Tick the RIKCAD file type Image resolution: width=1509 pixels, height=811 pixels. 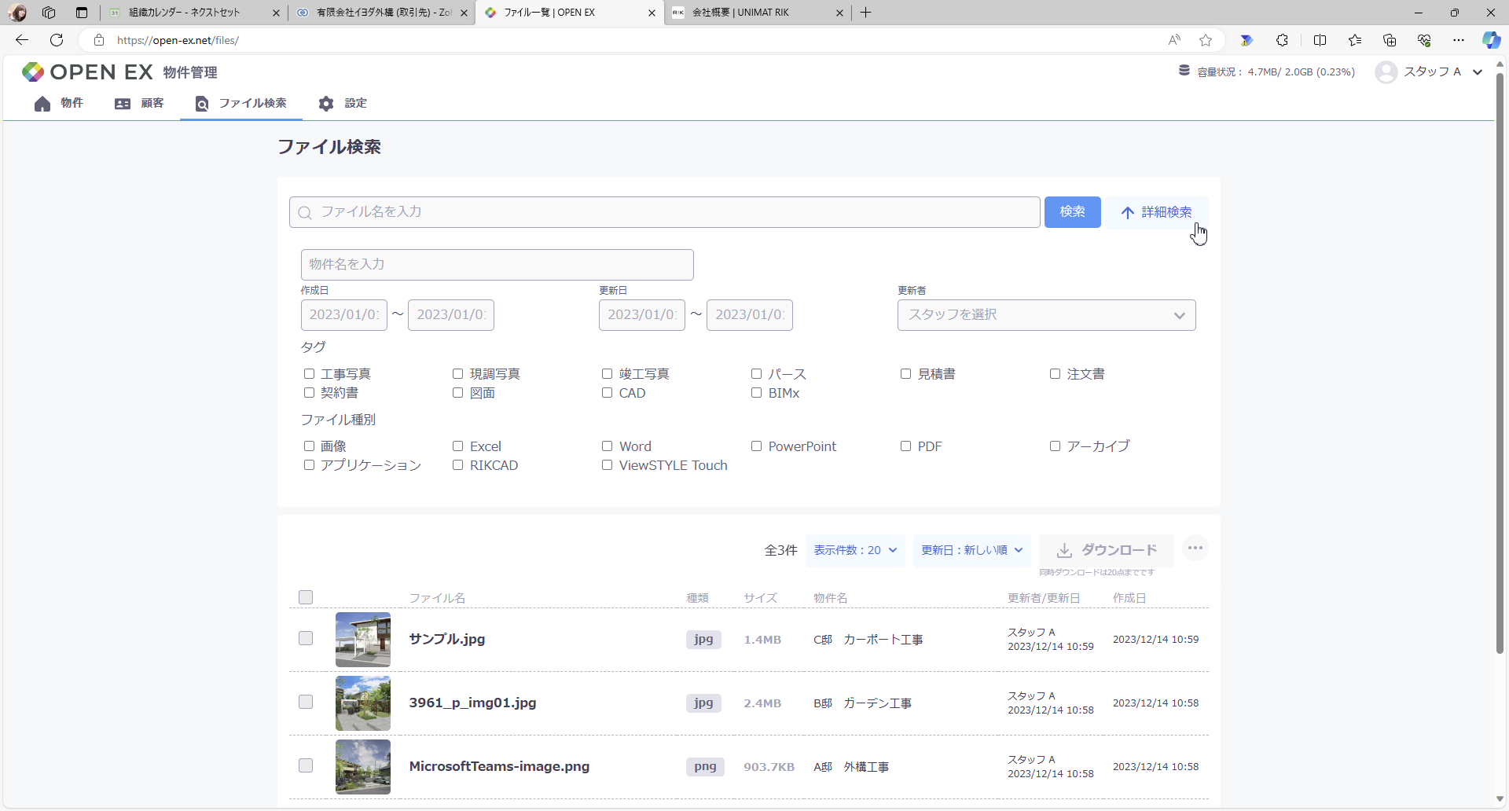point(457,465)
